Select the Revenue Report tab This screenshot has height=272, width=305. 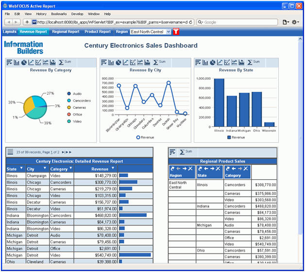click(x=33, y=32)
